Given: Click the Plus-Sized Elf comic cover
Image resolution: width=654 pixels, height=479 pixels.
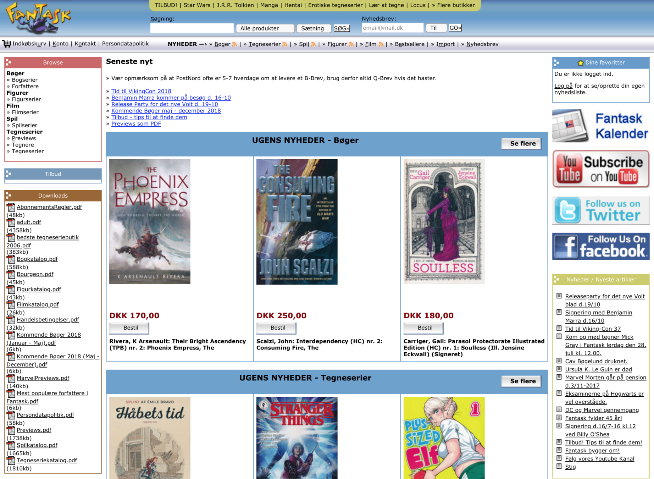Looking at the screenshot, I should 444,438.
